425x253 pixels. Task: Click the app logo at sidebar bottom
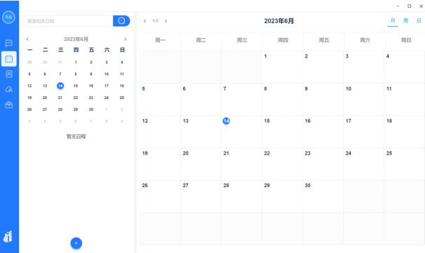pos(8,236)
